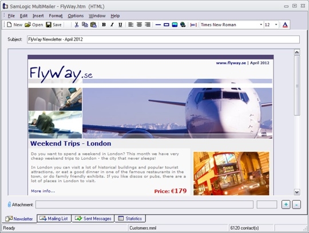Save the newsletter with the Save icon
This screenshot has height=233, width=309.
click(x=49, y=25)
